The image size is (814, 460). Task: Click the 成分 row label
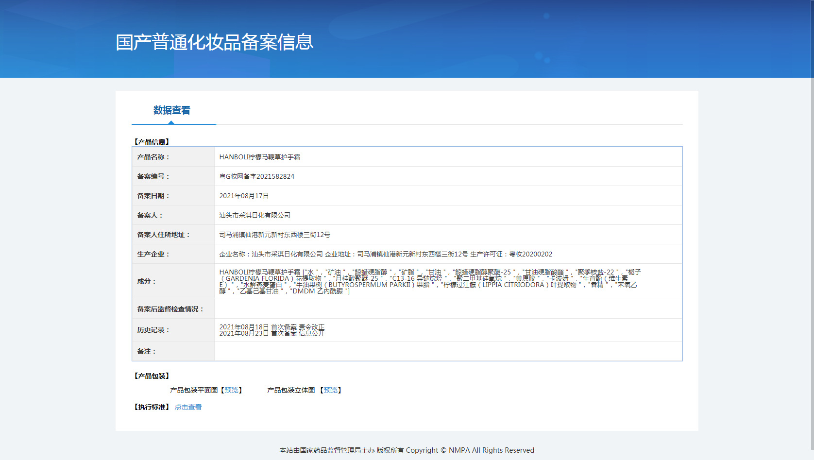146,281
